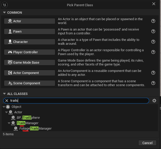Collapse the Object tree node
This screenshot has height=149, width=161.
click(4, 107)
